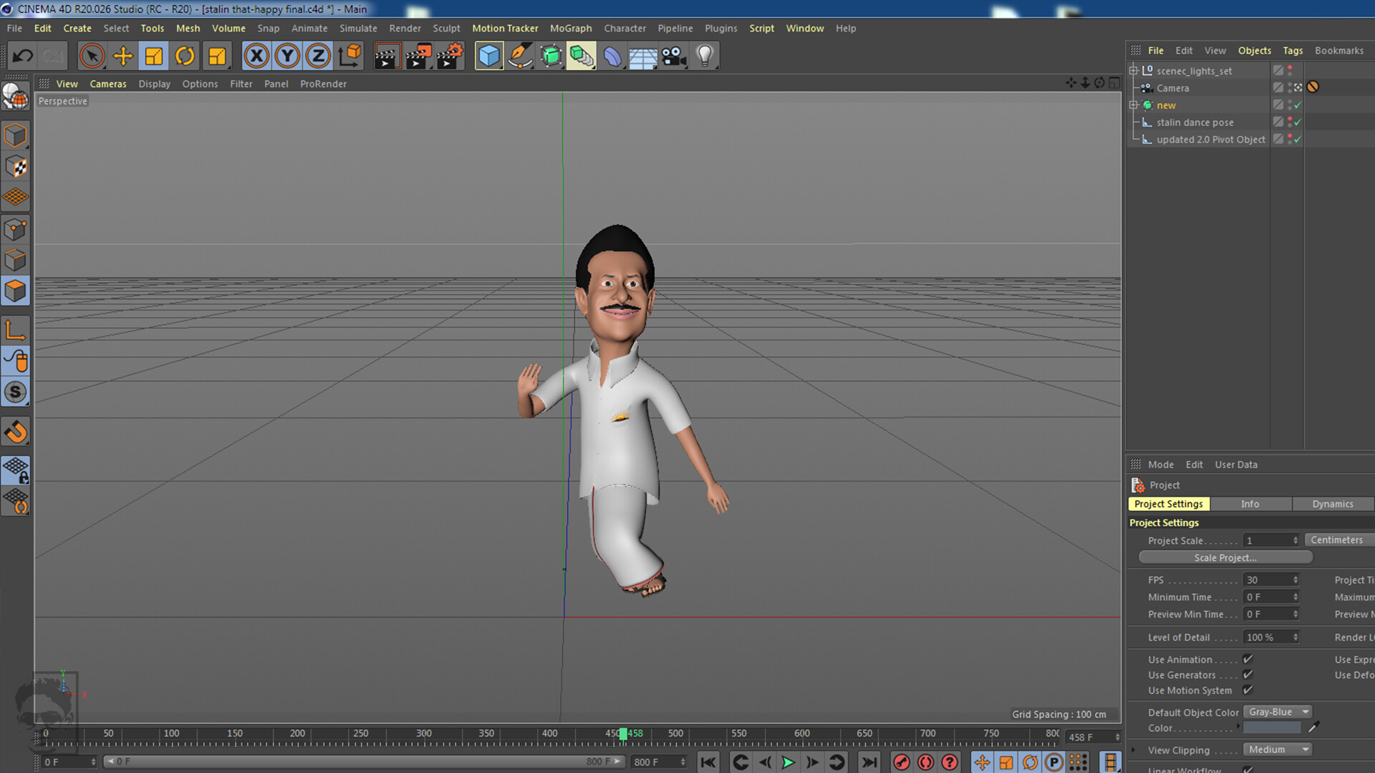Click the project Color swatch
This screenshot has width=1375, height=773.
coord(1272,728)
